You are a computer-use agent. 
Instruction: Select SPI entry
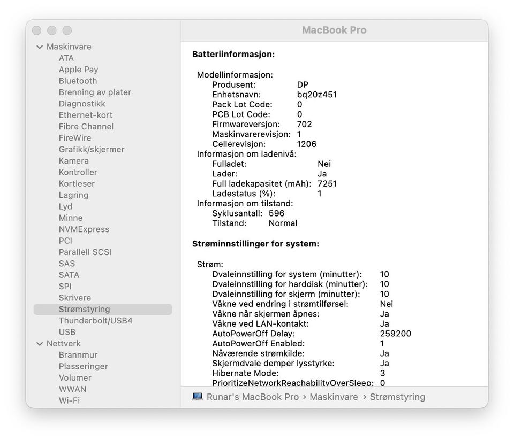[65, 287]
